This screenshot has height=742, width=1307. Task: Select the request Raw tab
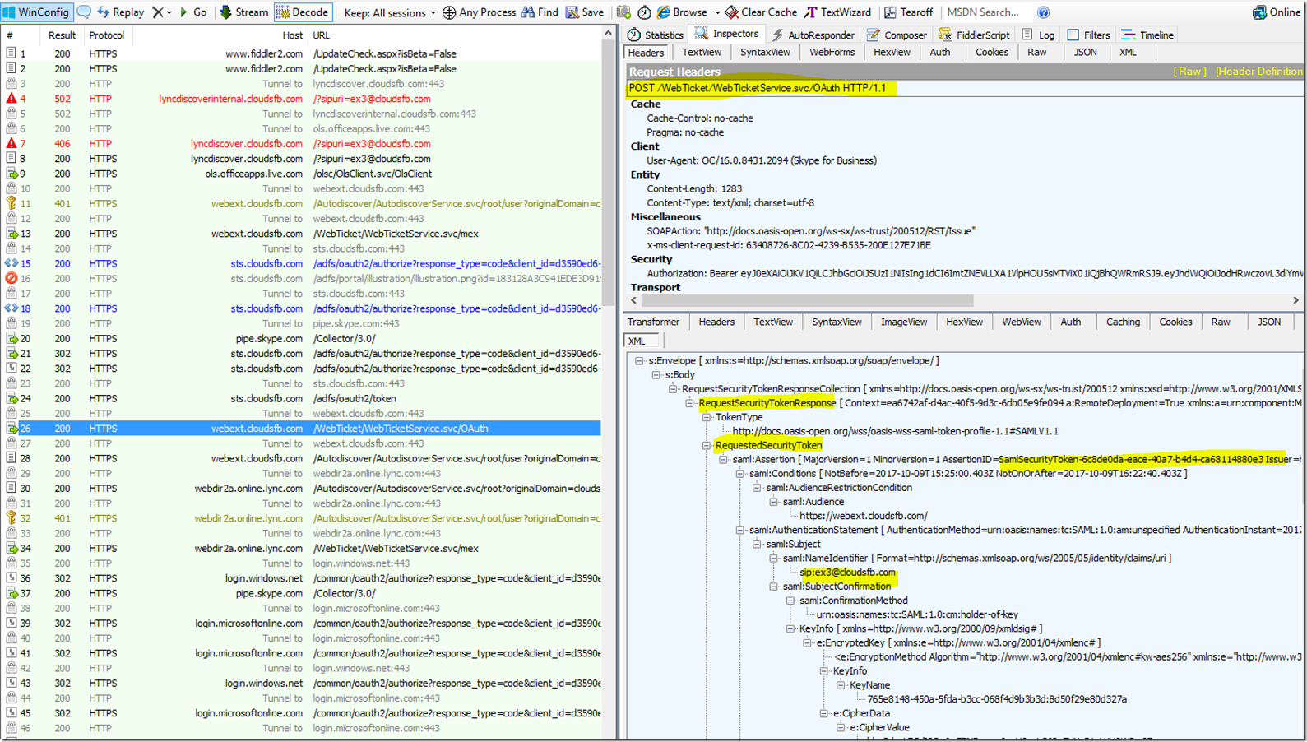[1037, 52]
